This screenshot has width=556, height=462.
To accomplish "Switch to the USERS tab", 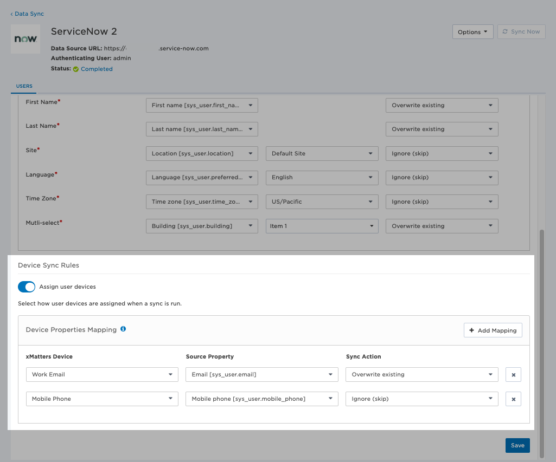I will (x=24, y=86).
